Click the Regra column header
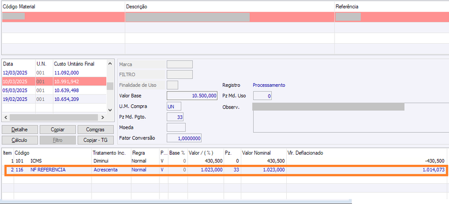449x204 pixels. [x=138, y=153]
